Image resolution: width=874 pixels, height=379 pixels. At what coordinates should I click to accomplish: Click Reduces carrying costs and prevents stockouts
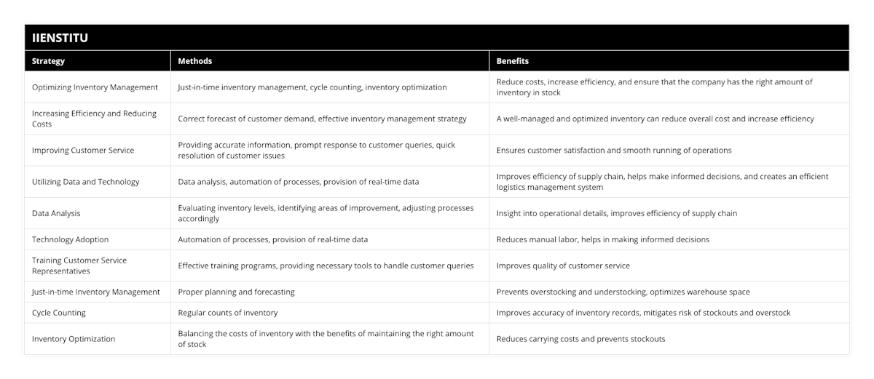[580, 339]
